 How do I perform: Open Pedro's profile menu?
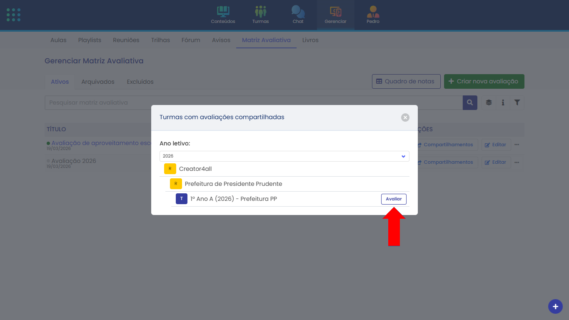[x=373, y=15]
